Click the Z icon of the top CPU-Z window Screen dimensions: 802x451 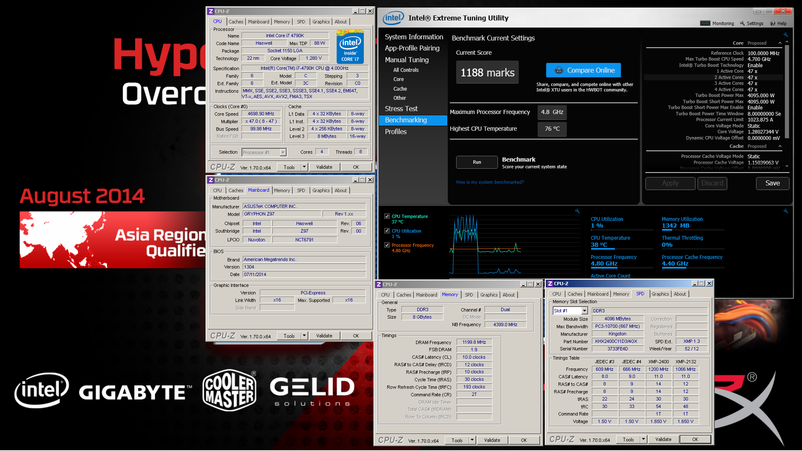click(x=211, y=11)
